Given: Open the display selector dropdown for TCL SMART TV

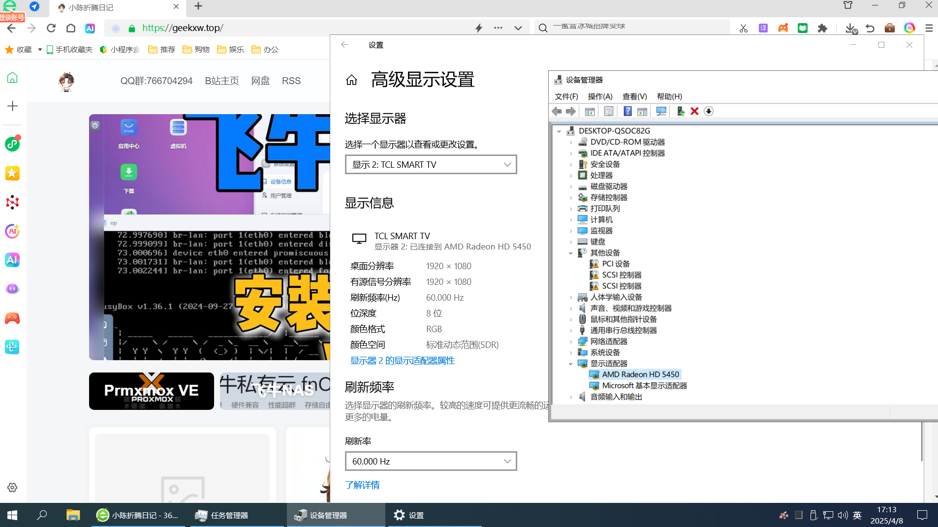Looking at the screenshot, I should click(430, 164).
